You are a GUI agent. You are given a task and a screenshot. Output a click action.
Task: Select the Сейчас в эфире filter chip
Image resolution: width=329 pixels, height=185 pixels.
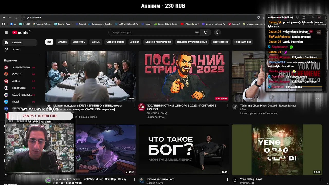click(x=115, y=42)
